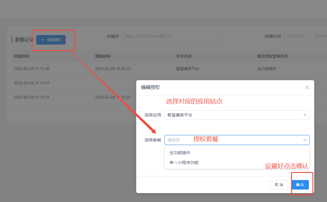Click cell 2025-05-28 11:14:01
Image resolution: width=327 pixels, height=202 pixels.
(x=32, y=83)
